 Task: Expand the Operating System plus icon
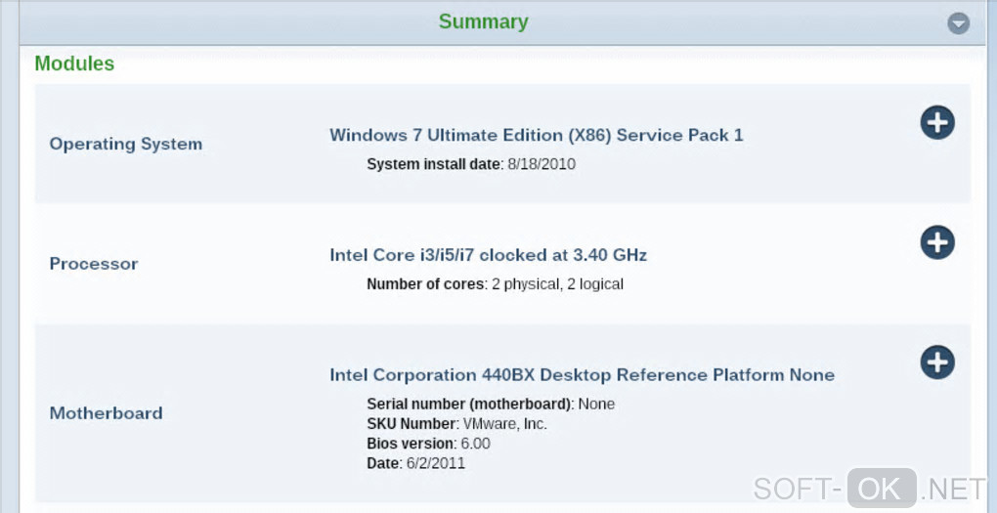936,122
